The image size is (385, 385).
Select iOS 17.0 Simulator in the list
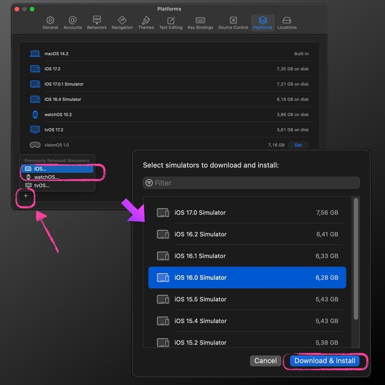point(247,213)
